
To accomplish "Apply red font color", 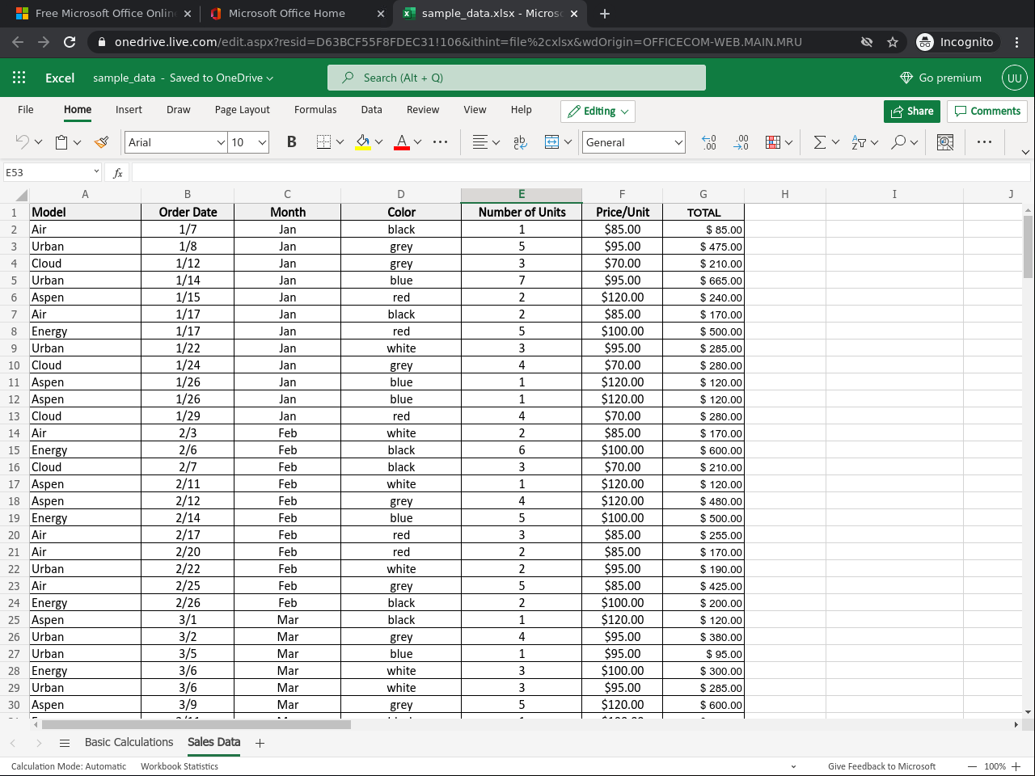I will (401, 141).
